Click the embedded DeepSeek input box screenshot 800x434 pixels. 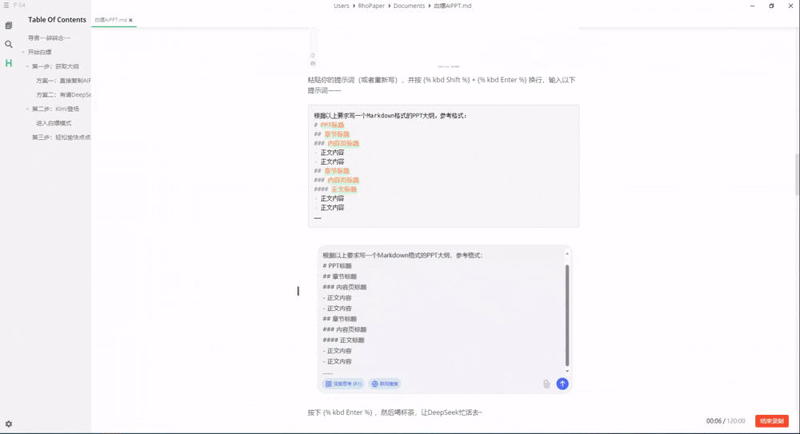coord(444,319)
